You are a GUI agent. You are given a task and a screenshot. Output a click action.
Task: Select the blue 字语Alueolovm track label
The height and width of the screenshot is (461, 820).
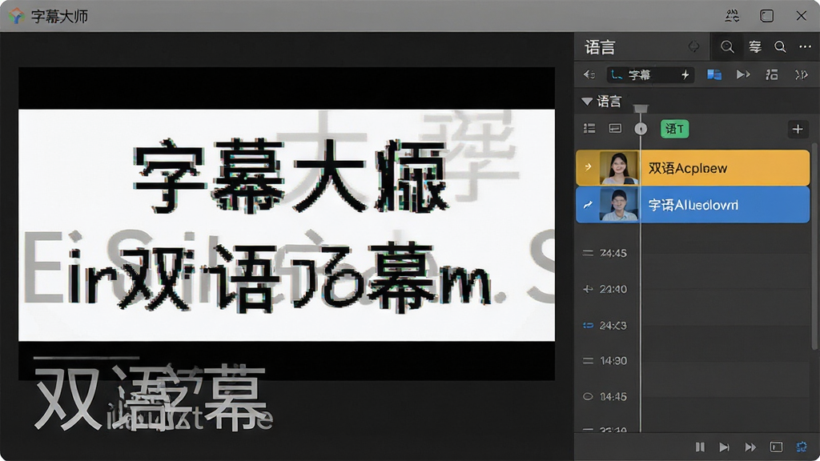point(693,205)
